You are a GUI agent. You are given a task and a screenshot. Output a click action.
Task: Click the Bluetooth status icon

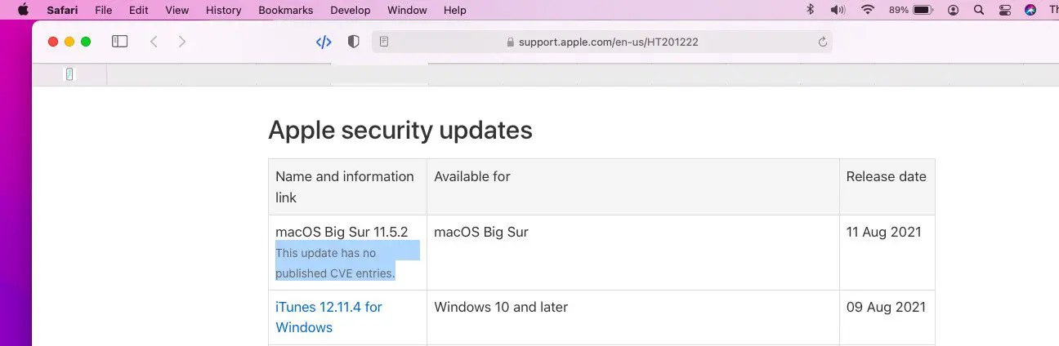811,10
